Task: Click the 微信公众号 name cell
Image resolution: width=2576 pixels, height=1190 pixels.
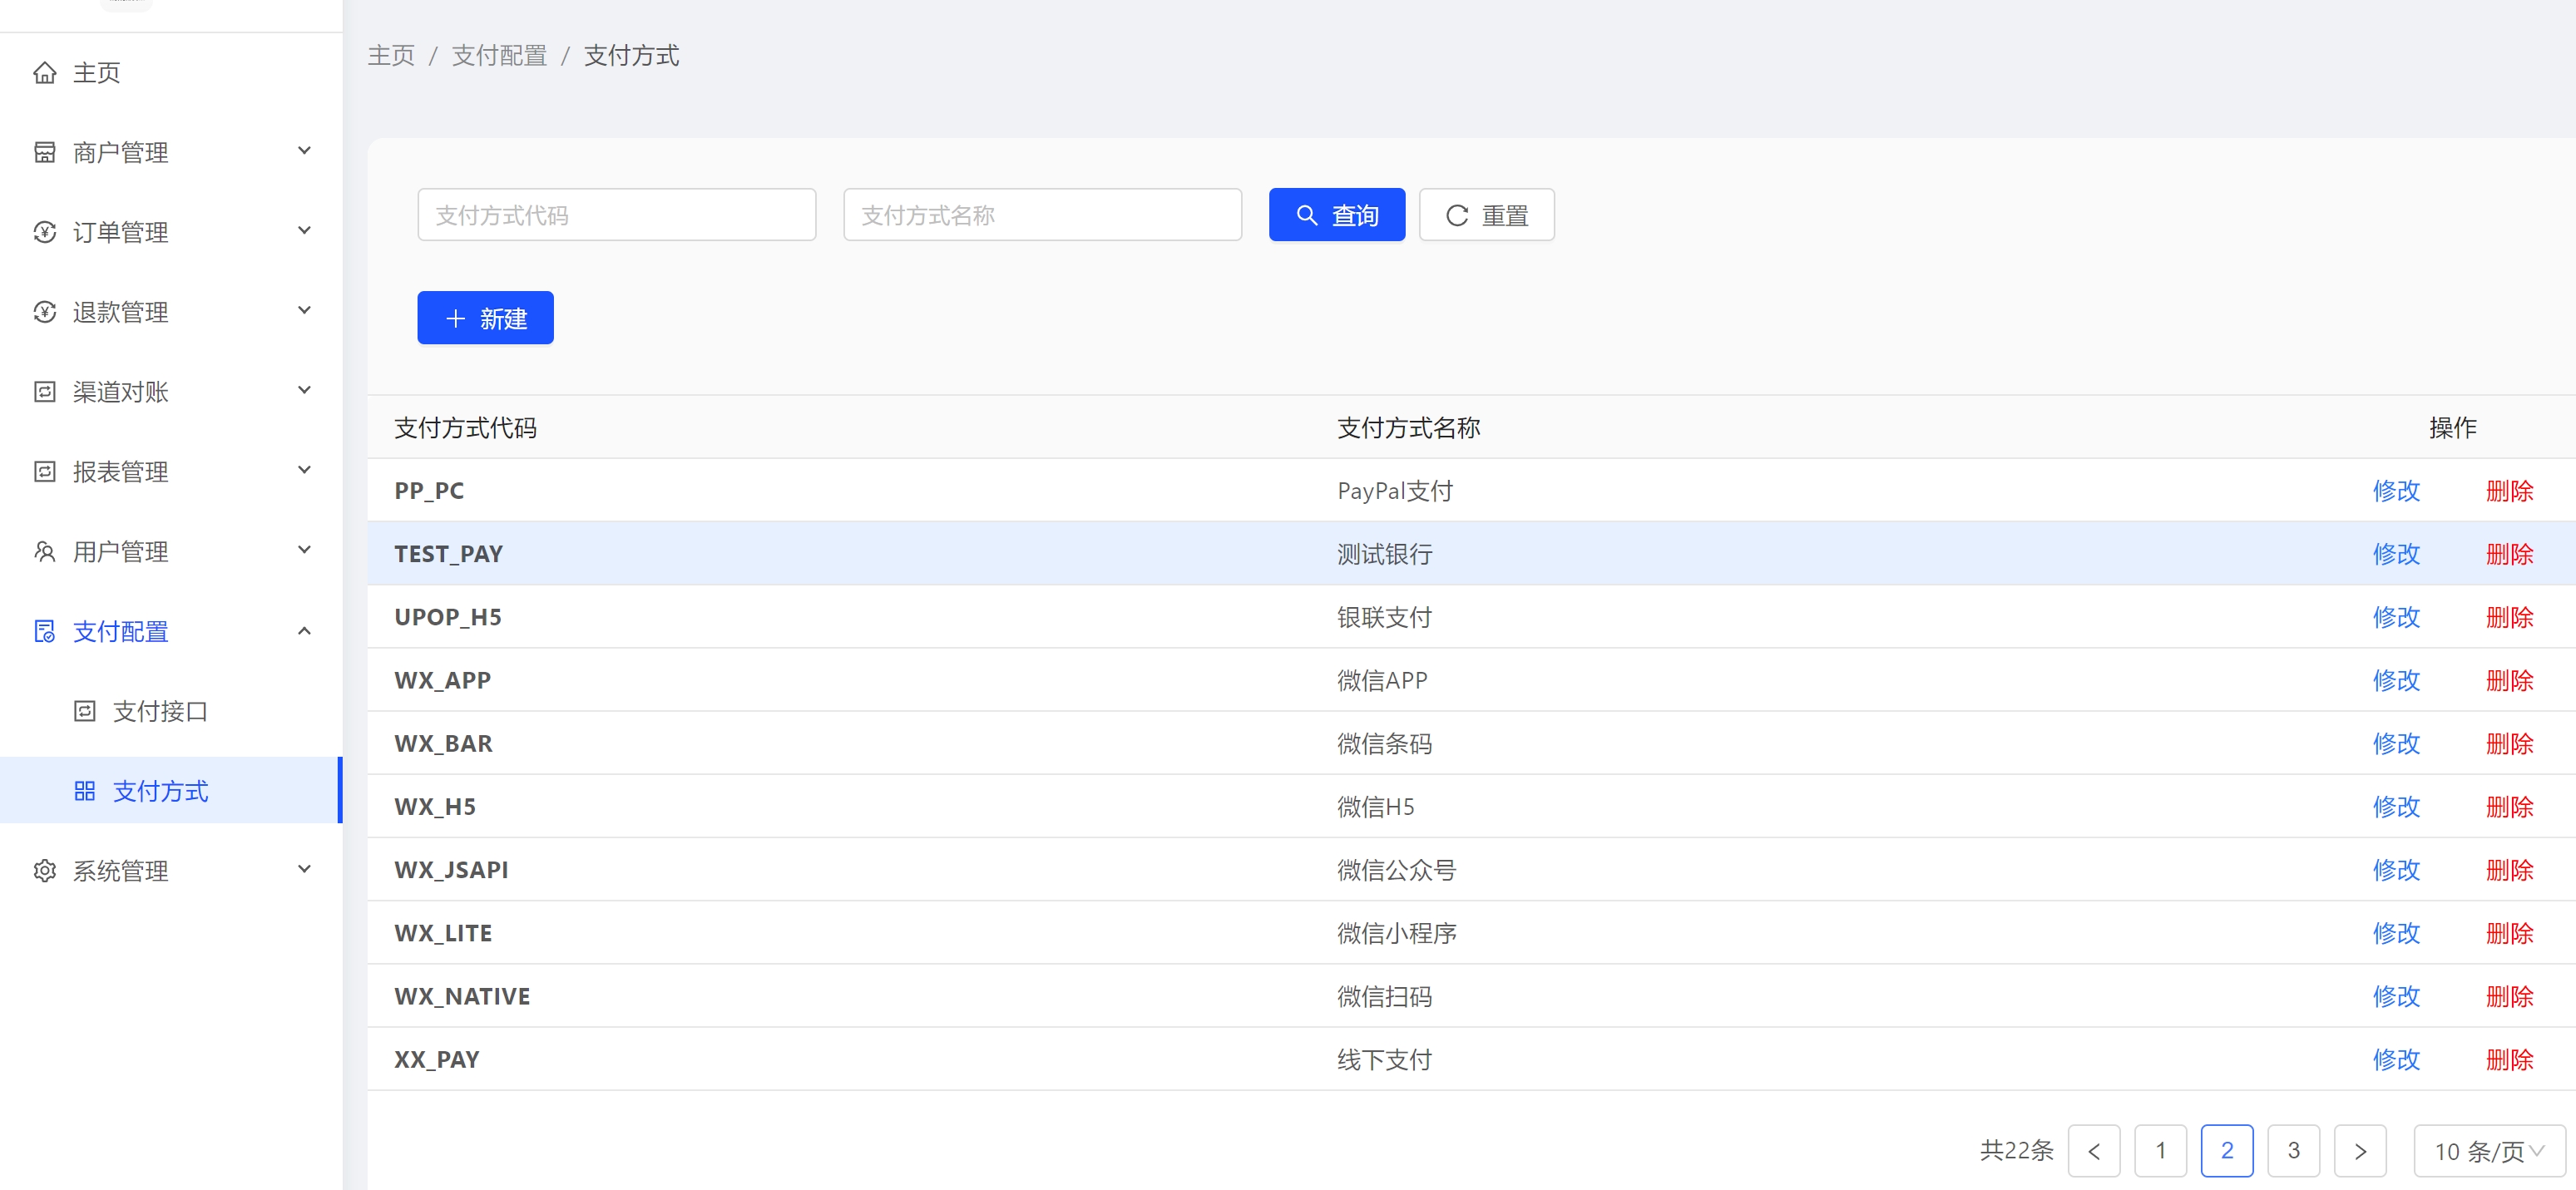Action: (1396, 870)
